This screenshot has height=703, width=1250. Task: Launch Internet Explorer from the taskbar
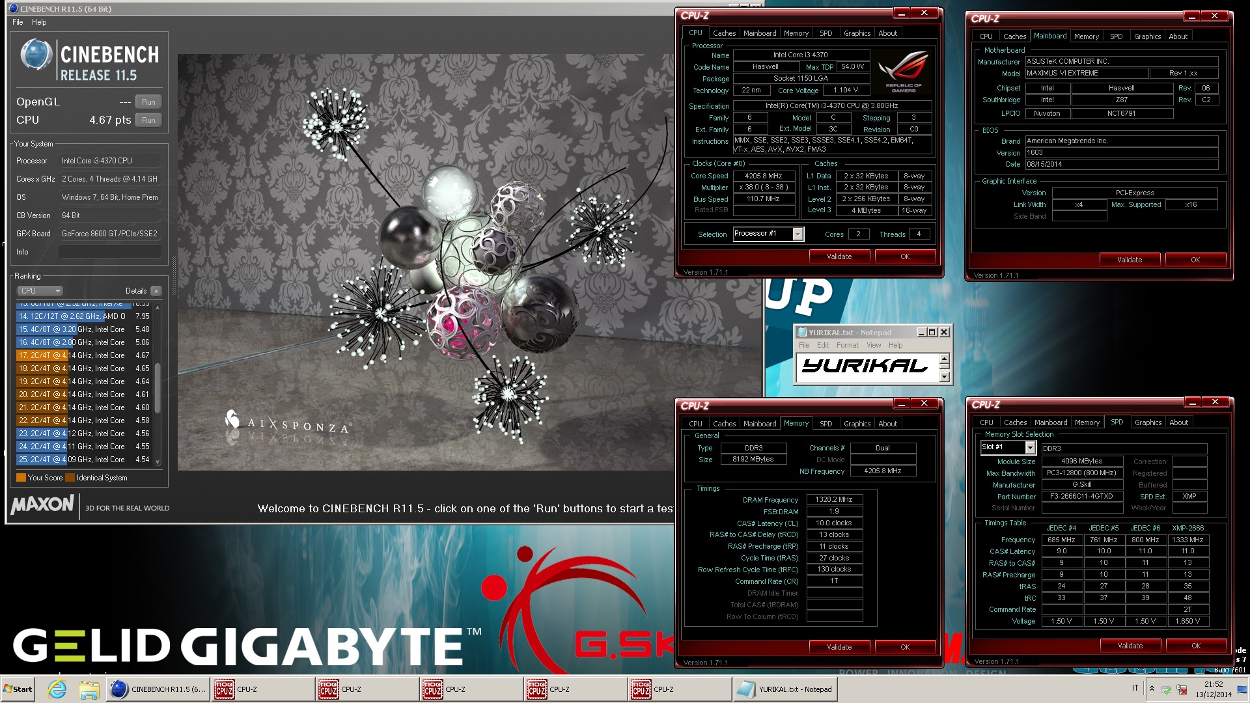click(x=57, y=689)
